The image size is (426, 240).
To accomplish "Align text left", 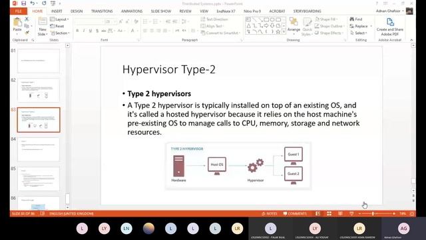I will point(145,31).
